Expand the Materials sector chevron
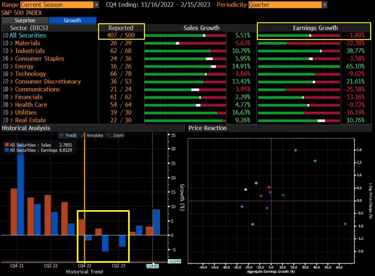375x276 pixels. [x=11, y=43]
